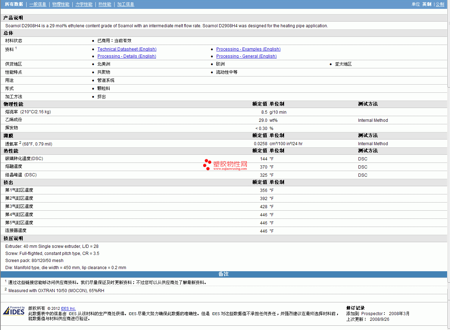Image resolution: width=450 pixels, height=330 pixels.
Task: Open the 物理性能 tab
Action: [x=61, y=4]
